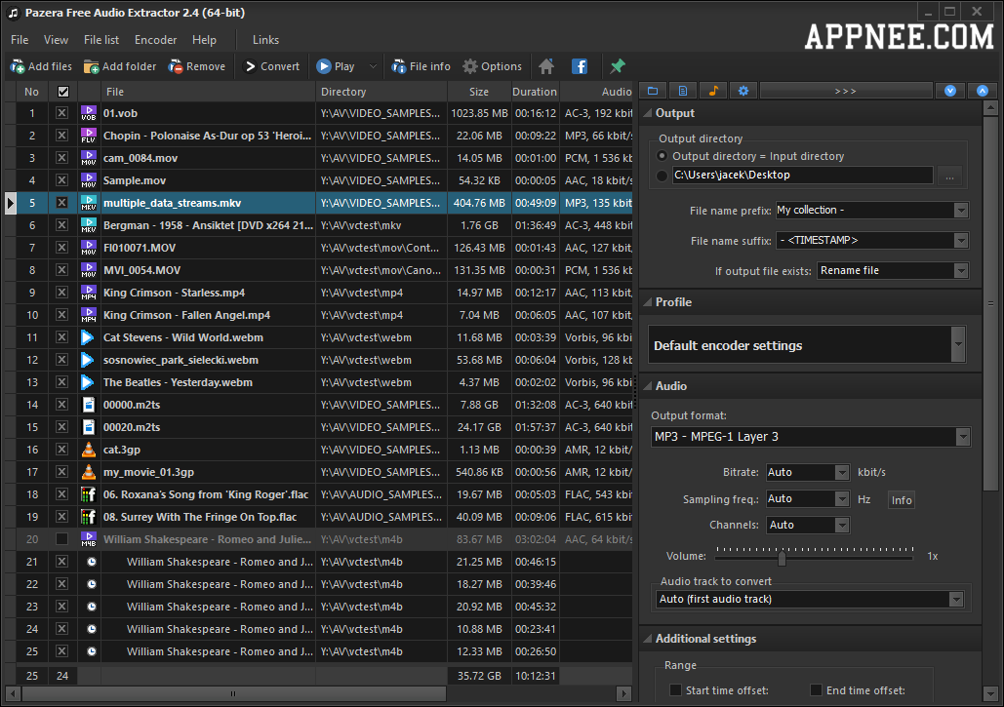Uncheck the checkbox for 01.vob

tap(61, 113)
